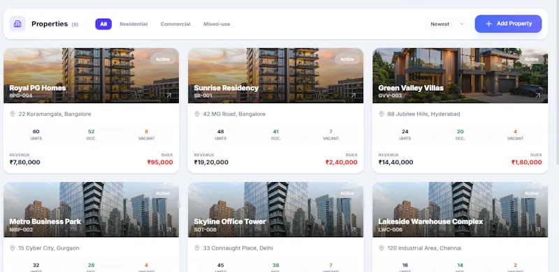This screenshot has width=559, height=272.
Task: Click the Properties building icon
Action: (17, 24)
